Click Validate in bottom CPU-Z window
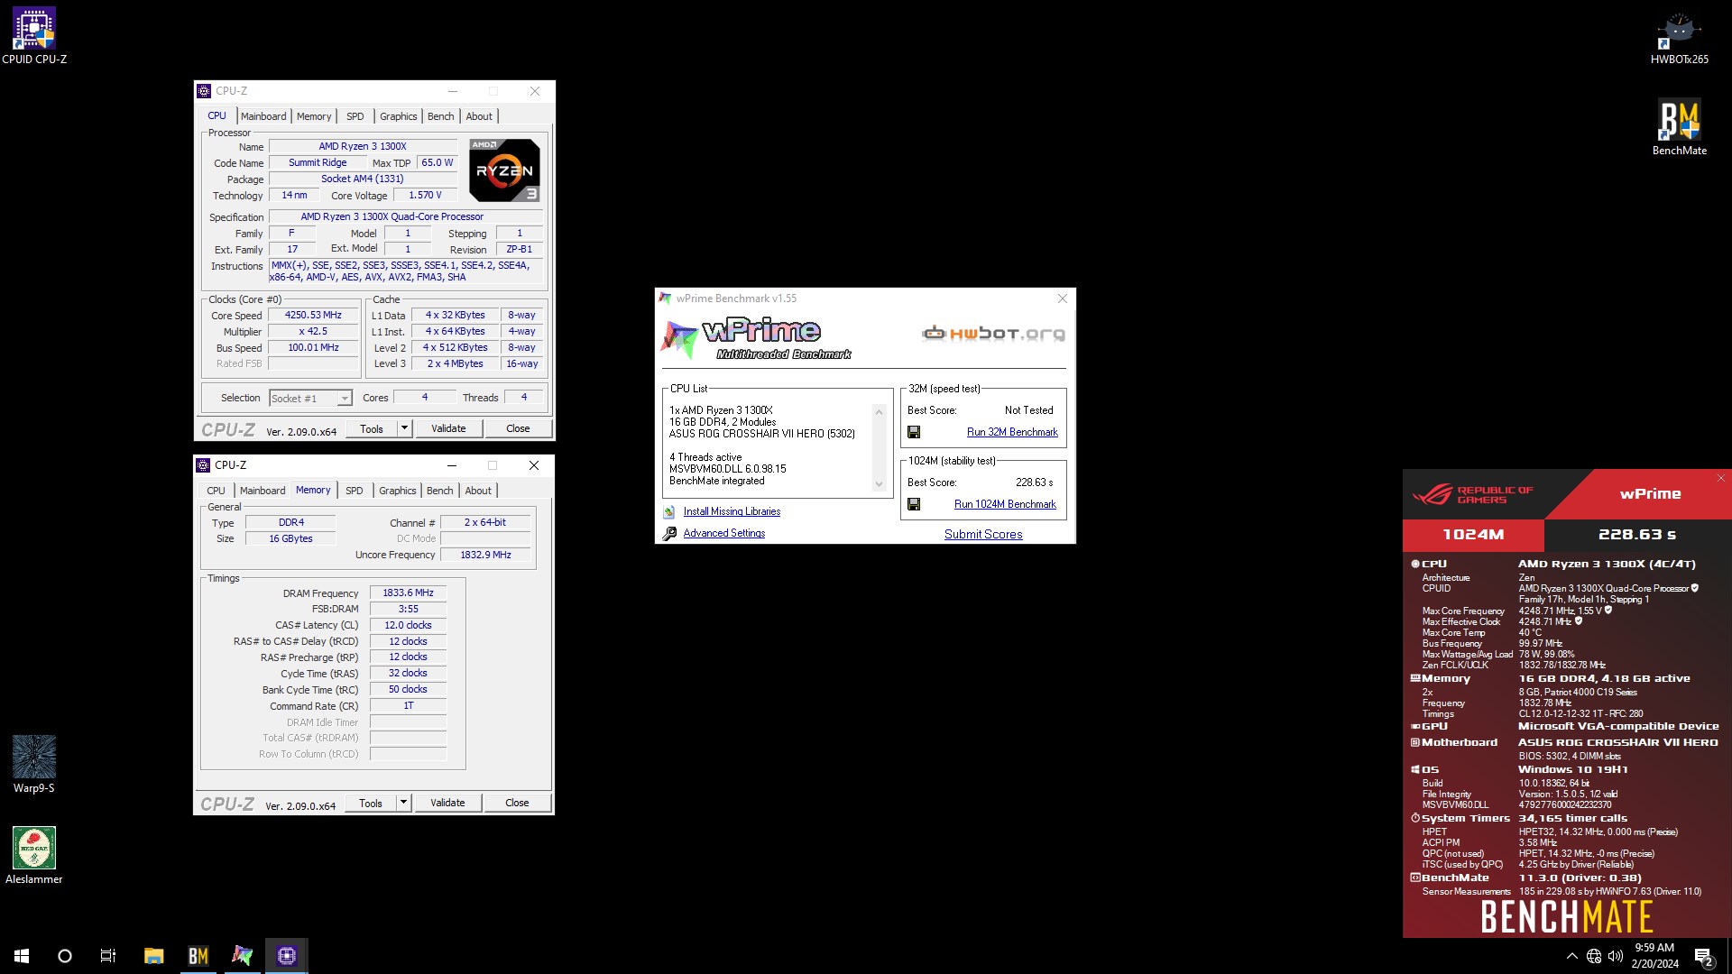The image size is (1732, 974). (x=447, y=803)
